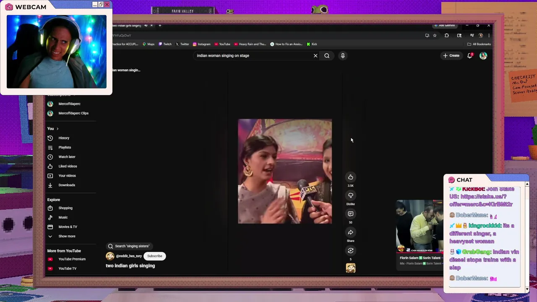The image size is (537, 302).
Task: Share the Short via arrow icon
Action: [350, 232]
